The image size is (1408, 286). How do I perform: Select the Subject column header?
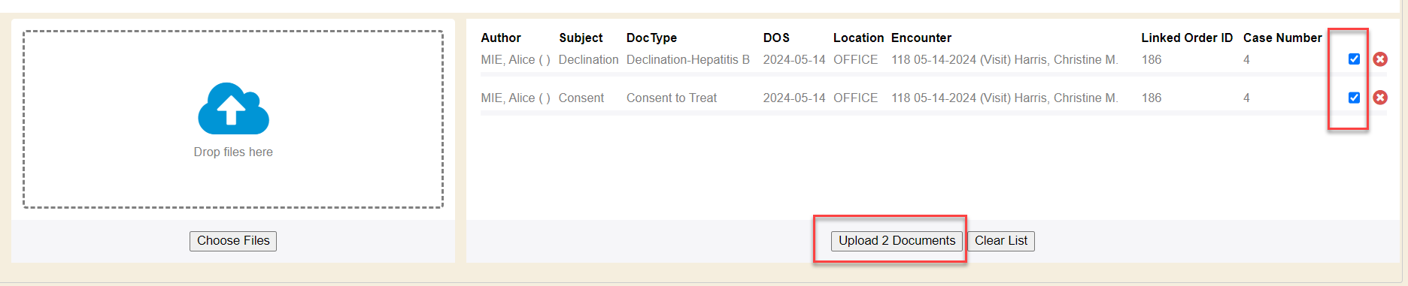pos(581,38)
